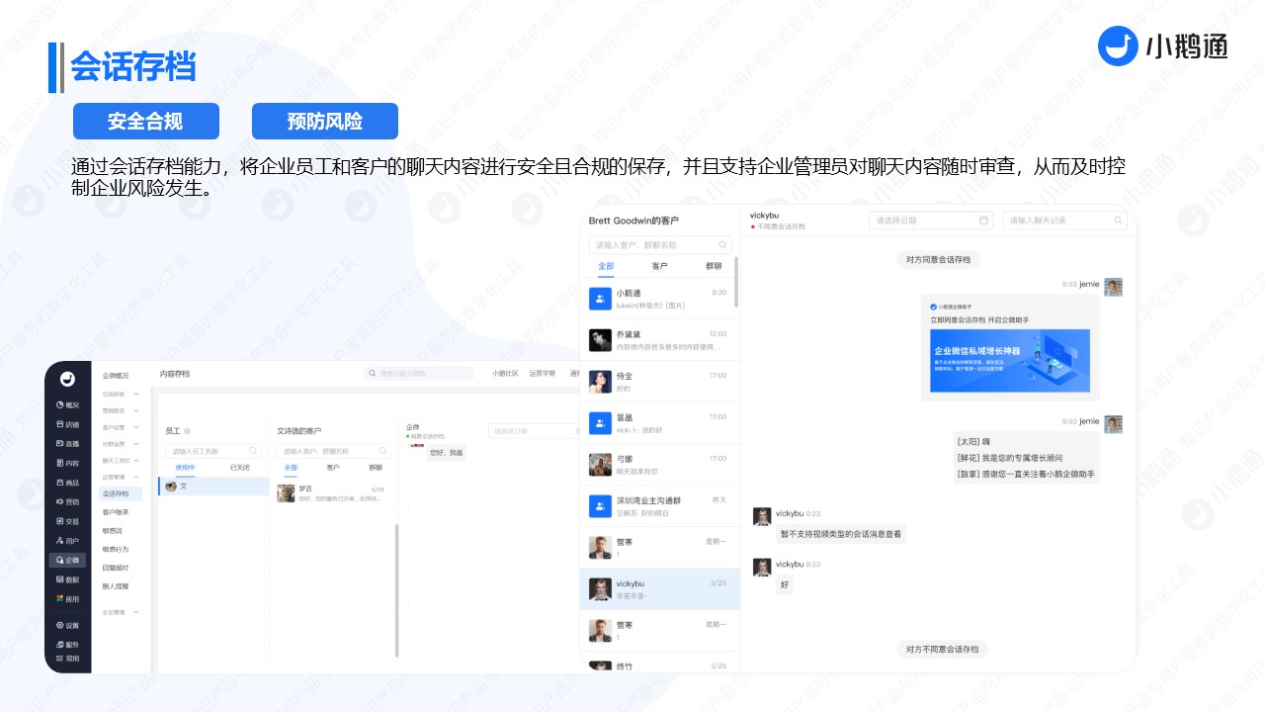Image resolution: width=1265 pixels, height=712 pixels.
Task: Expand the 社群运营 menu group
Action: coord(122,444)
